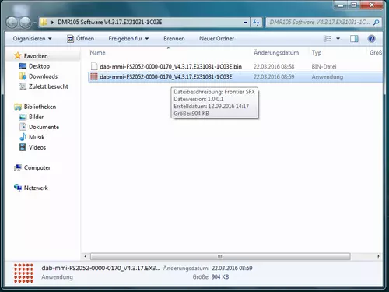Create a Neuer Ordner
The width and height of the screenshot is (389, 292).
216,39
